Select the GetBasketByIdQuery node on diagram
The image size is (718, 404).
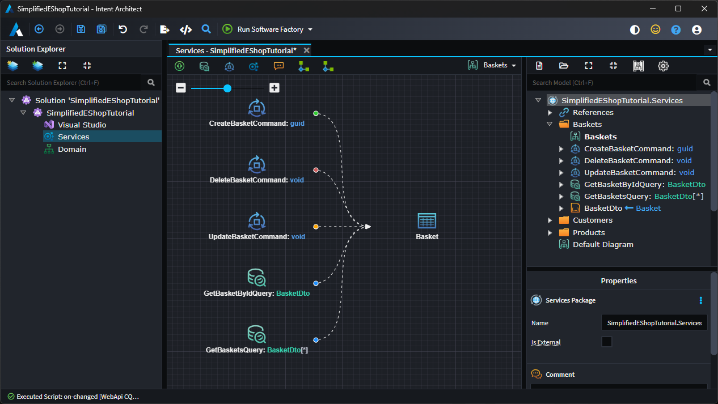[256, 283]
